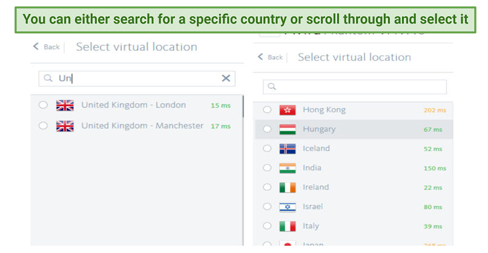Click the United Kingdom flag for London

pos(65,106)
